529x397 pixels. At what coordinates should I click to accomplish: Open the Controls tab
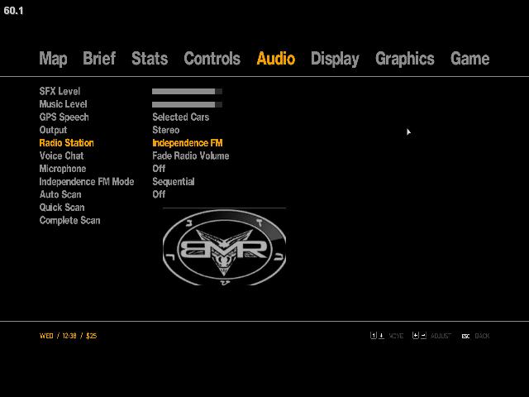[212, 59]
